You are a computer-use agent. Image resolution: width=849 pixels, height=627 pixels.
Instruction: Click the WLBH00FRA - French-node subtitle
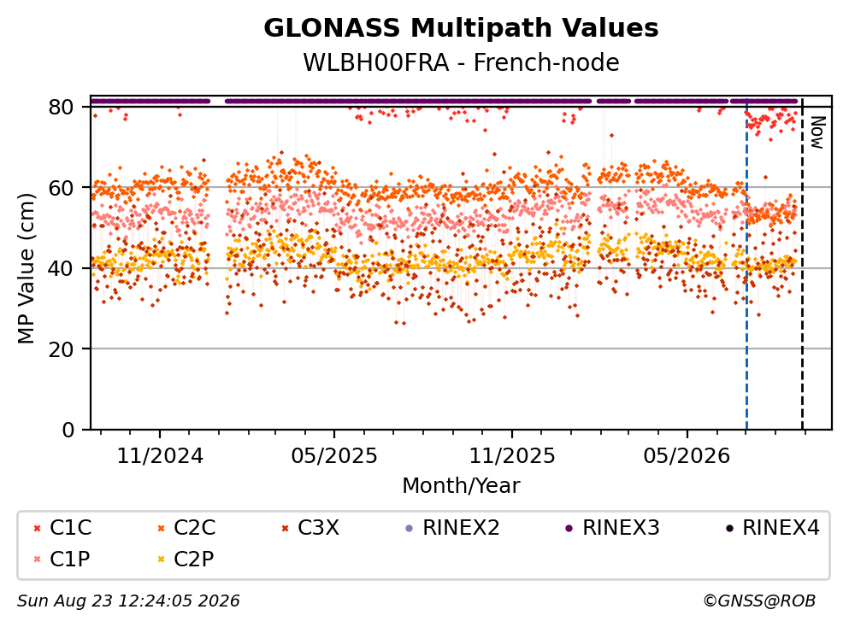coord(461,62)
